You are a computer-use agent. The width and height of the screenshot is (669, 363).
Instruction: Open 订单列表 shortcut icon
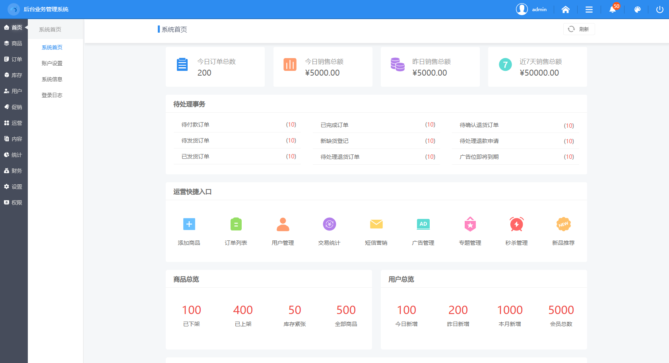236,224
